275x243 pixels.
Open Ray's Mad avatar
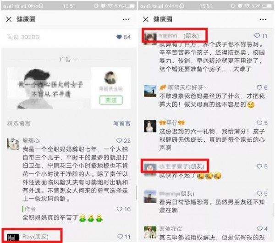click(13, 238)
